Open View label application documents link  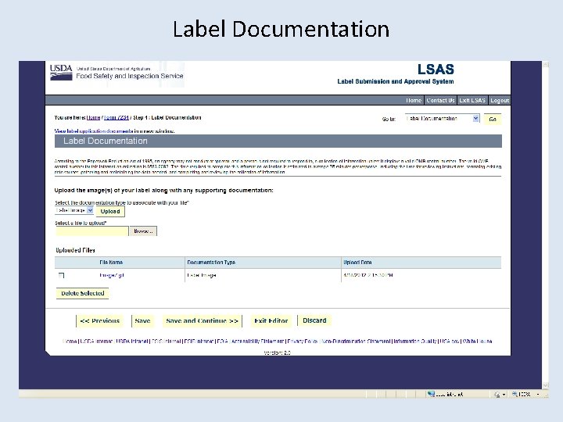(x=94, y=131)
